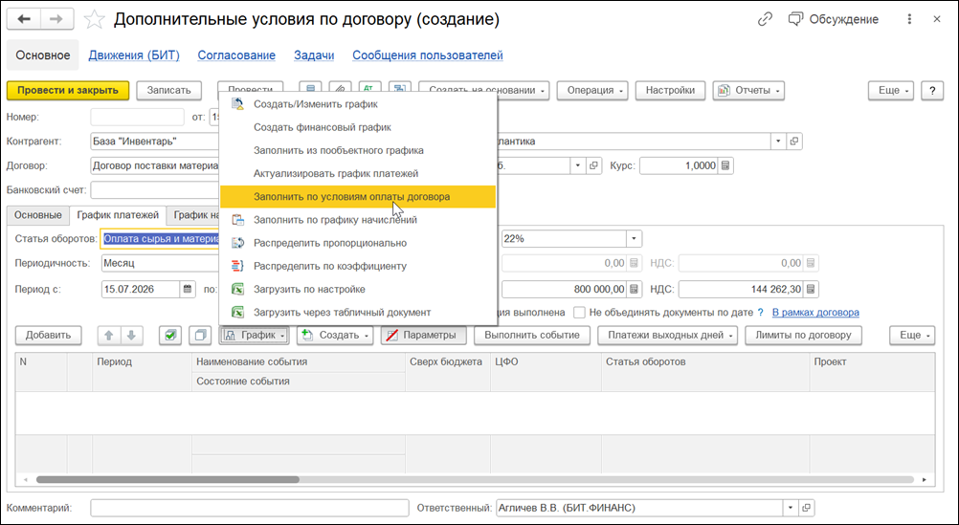The width and height of the screenshot is (959, 525).
Task: Open the Отчеты dropdown button
Action: [x=748, y=91]
